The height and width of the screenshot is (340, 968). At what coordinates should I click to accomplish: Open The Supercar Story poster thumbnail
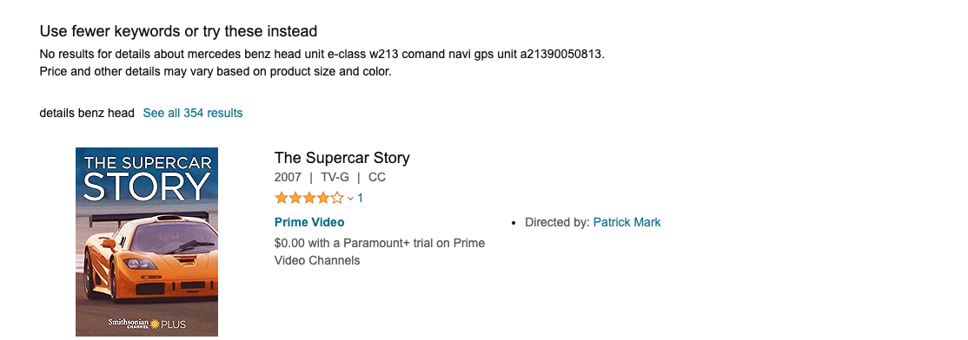147,242
